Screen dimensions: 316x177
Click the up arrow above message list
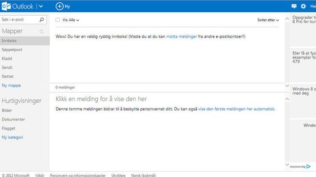click(x=287, y=19)
